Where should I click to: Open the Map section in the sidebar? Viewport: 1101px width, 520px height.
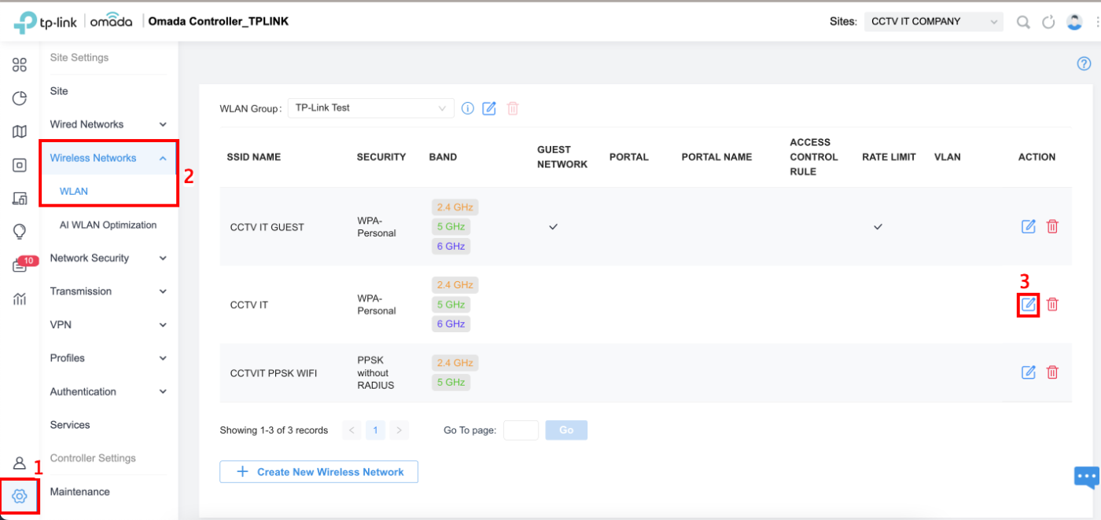pyautogui.click(x=20, y=131)
